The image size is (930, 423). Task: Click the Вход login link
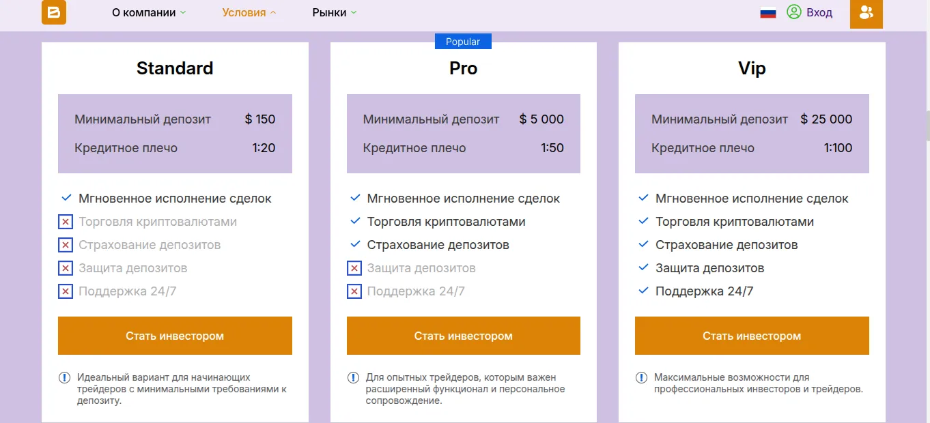click(x=819, y=12)
